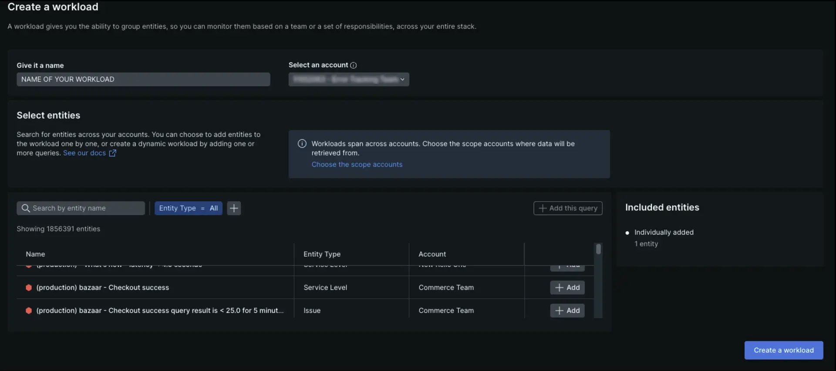Click the Name column header

[35, 254]
